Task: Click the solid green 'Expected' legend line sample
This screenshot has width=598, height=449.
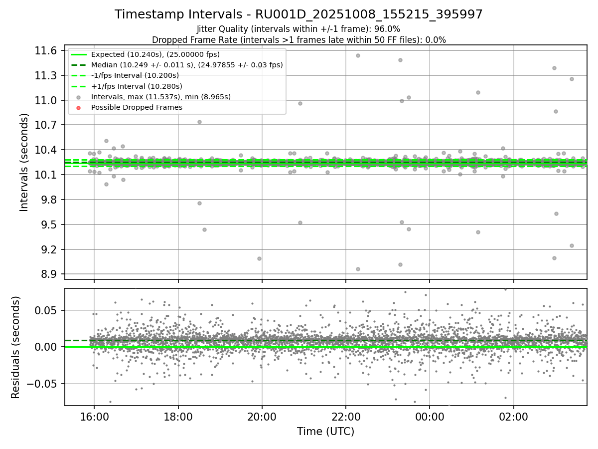Action: (79, 54)
